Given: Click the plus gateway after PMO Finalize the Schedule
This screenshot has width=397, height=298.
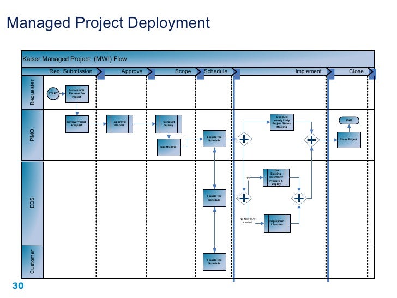Looking at the screenshot, I should tap(244, 139).
